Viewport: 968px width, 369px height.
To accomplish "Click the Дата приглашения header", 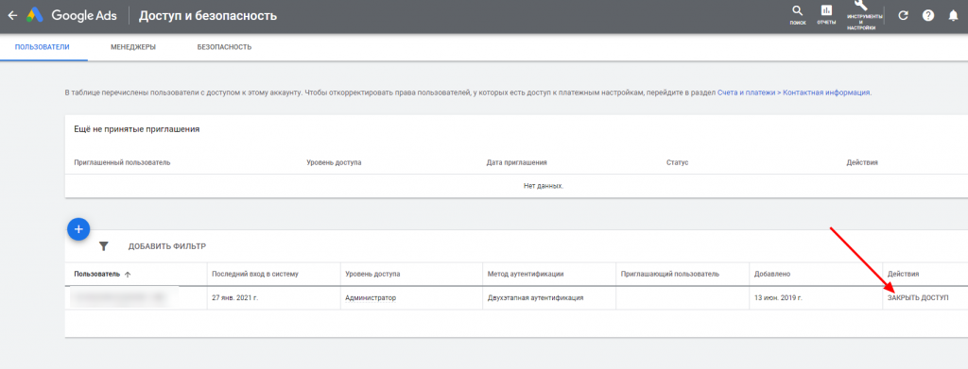I will (x=517, y=162).
